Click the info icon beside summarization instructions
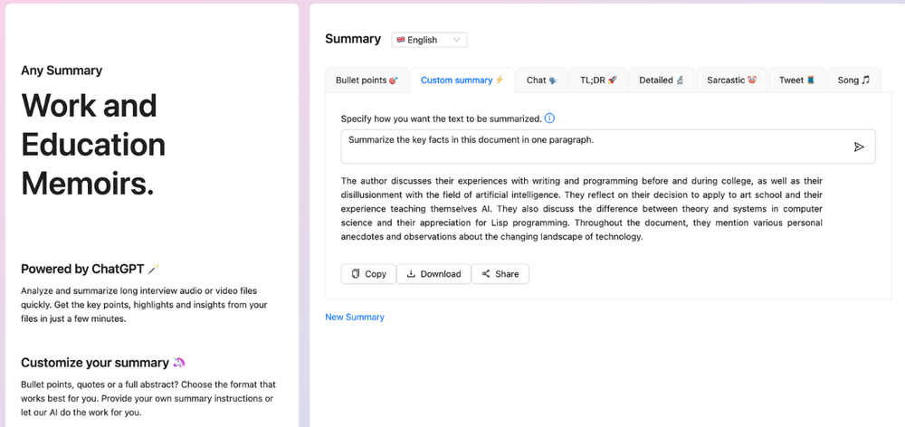The height and width of the screenshot is (427, 905). point(550,119)
